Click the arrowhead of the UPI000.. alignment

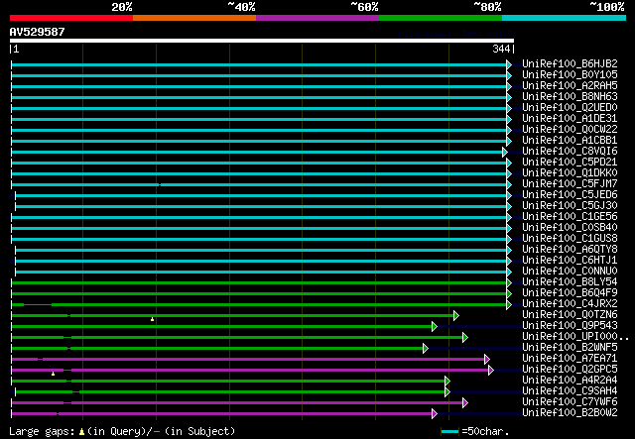(x=465, y=338)
